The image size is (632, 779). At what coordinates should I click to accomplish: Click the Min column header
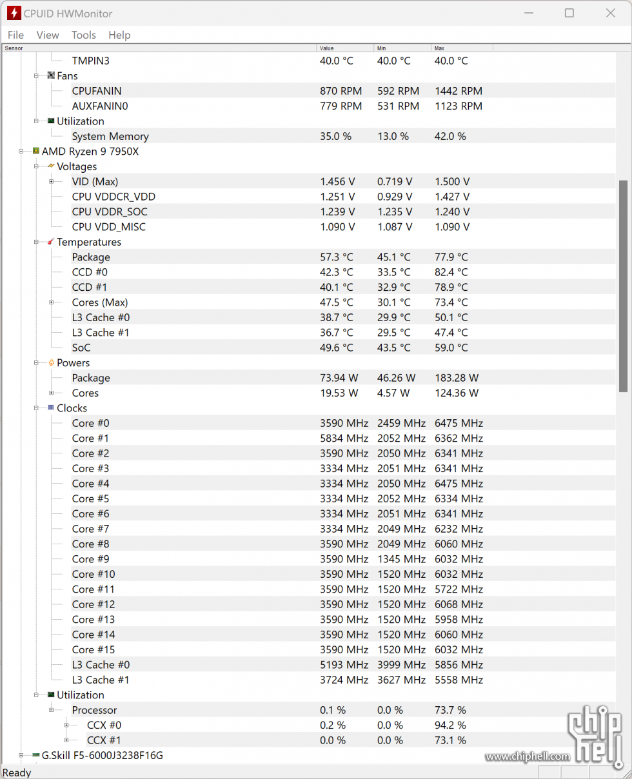pyautogui.click(x=402, y=48)
